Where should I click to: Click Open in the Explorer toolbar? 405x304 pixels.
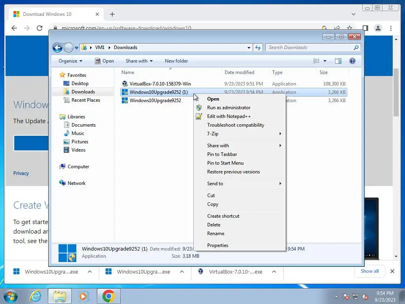tap(104, 61)
